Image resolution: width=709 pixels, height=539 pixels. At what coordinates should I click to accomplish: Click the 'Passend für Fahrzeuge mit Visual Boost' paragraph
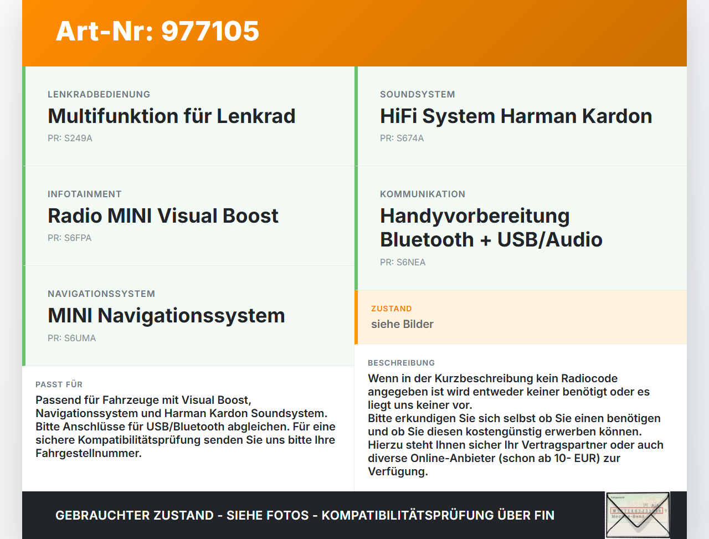pos(186,427)
